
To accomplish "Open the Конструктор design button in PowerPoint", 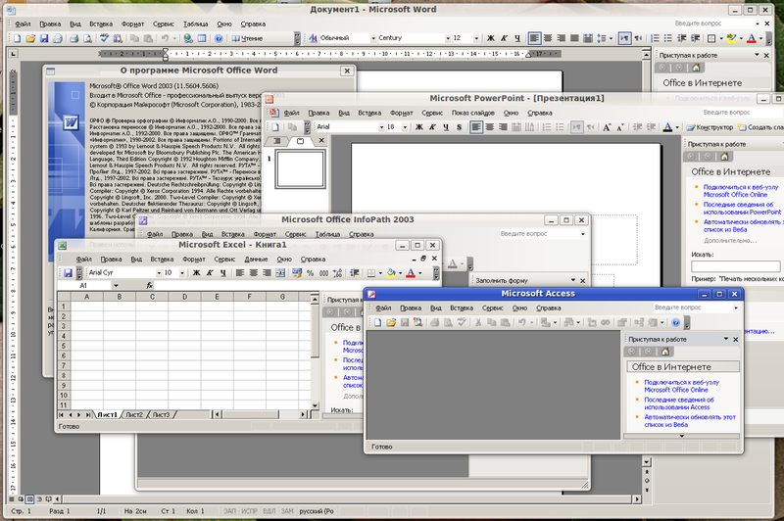I will [x=708, y=127].
